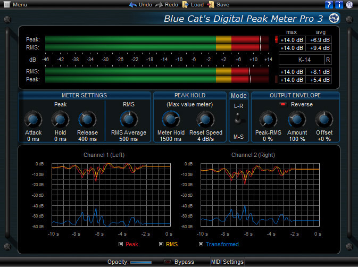Toggle the Reverse LED button
The width and height of the screenshot is (358, 267).
pyautogui.click(x=283, y=105)
